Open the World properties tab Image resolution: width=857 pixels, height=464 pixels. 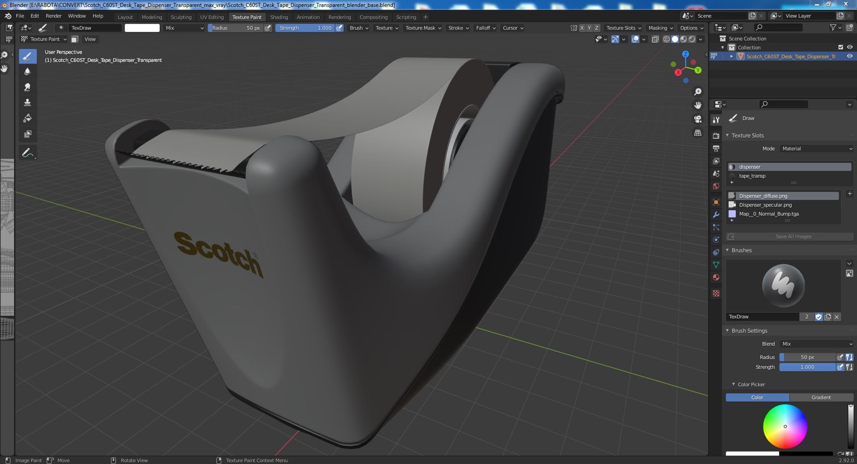pos(716,186)
